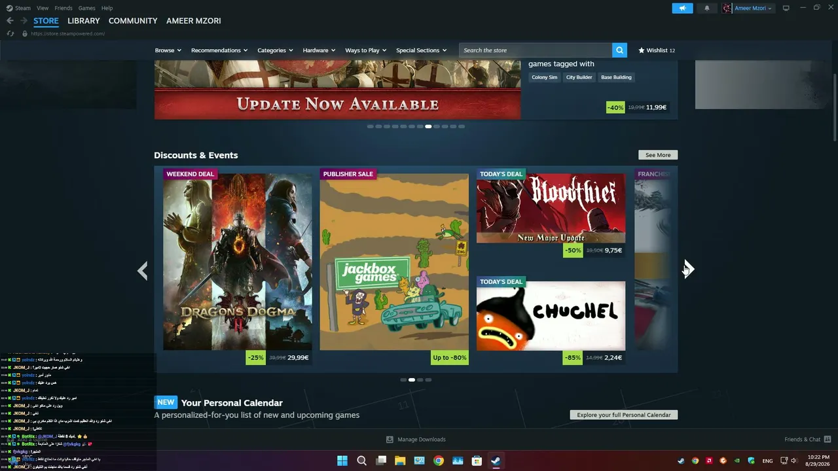Open Task View on the taskbar
This screenshot has width=838, height=471.
click(381, 461)
